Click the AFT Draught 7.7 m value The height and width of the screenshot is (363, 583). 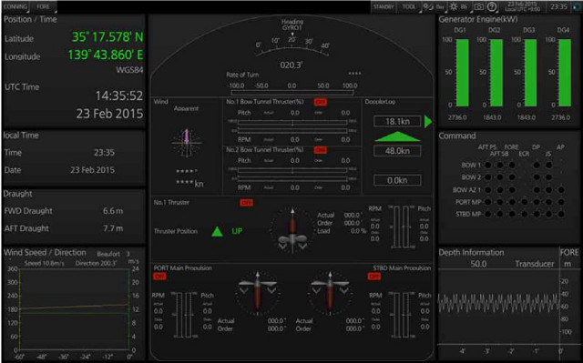113,228
